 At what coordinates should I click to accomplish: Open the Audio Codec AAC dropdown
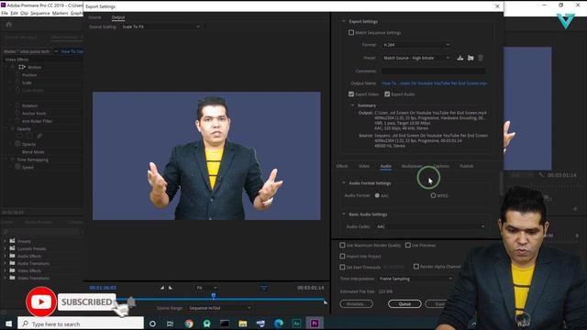[430, 226]
